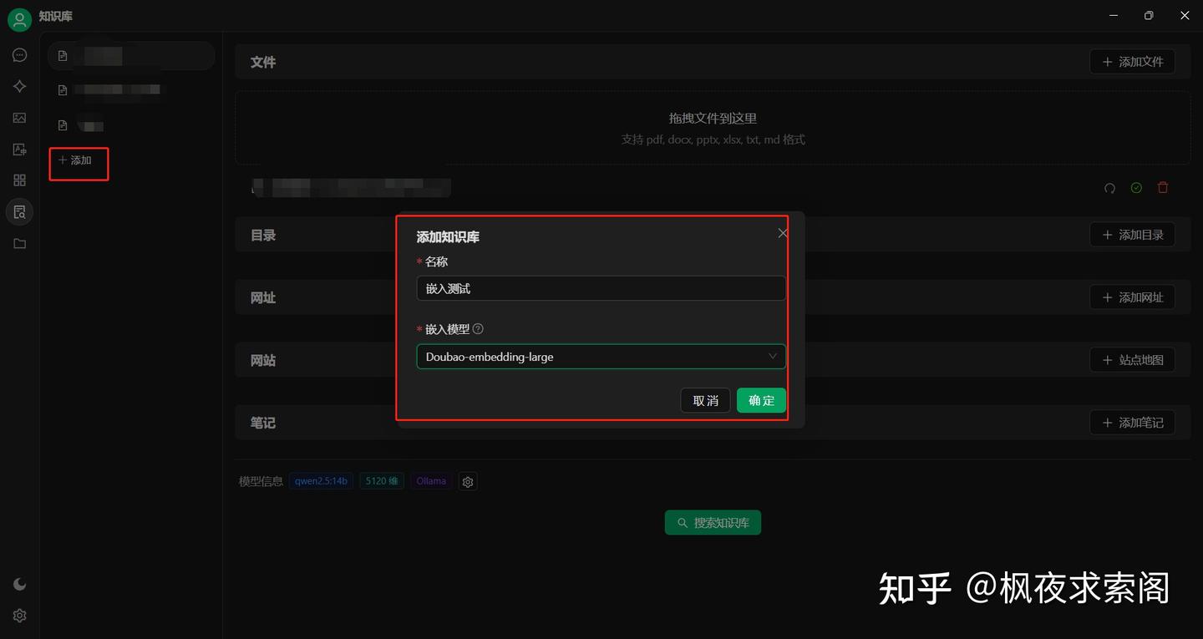
Task: Open the Mini Apps grid panel
Action: pyautogui.click(x=19, y=179)
